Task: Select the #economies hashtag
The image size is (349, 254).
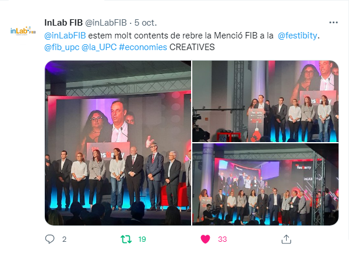Action: (143, 47)
